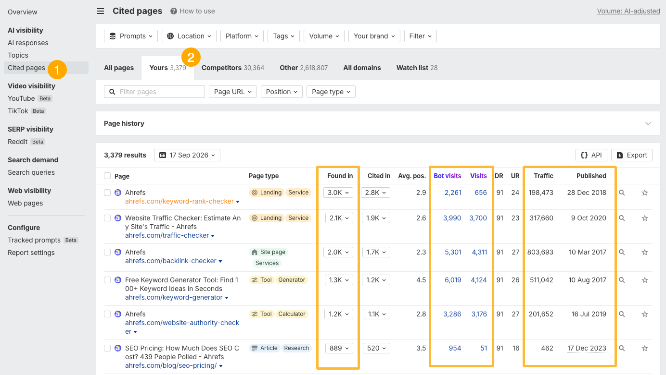
Task: Click magnifier icon in keyword-generator row
Action: pyautogui.click(x=622, y=280)
